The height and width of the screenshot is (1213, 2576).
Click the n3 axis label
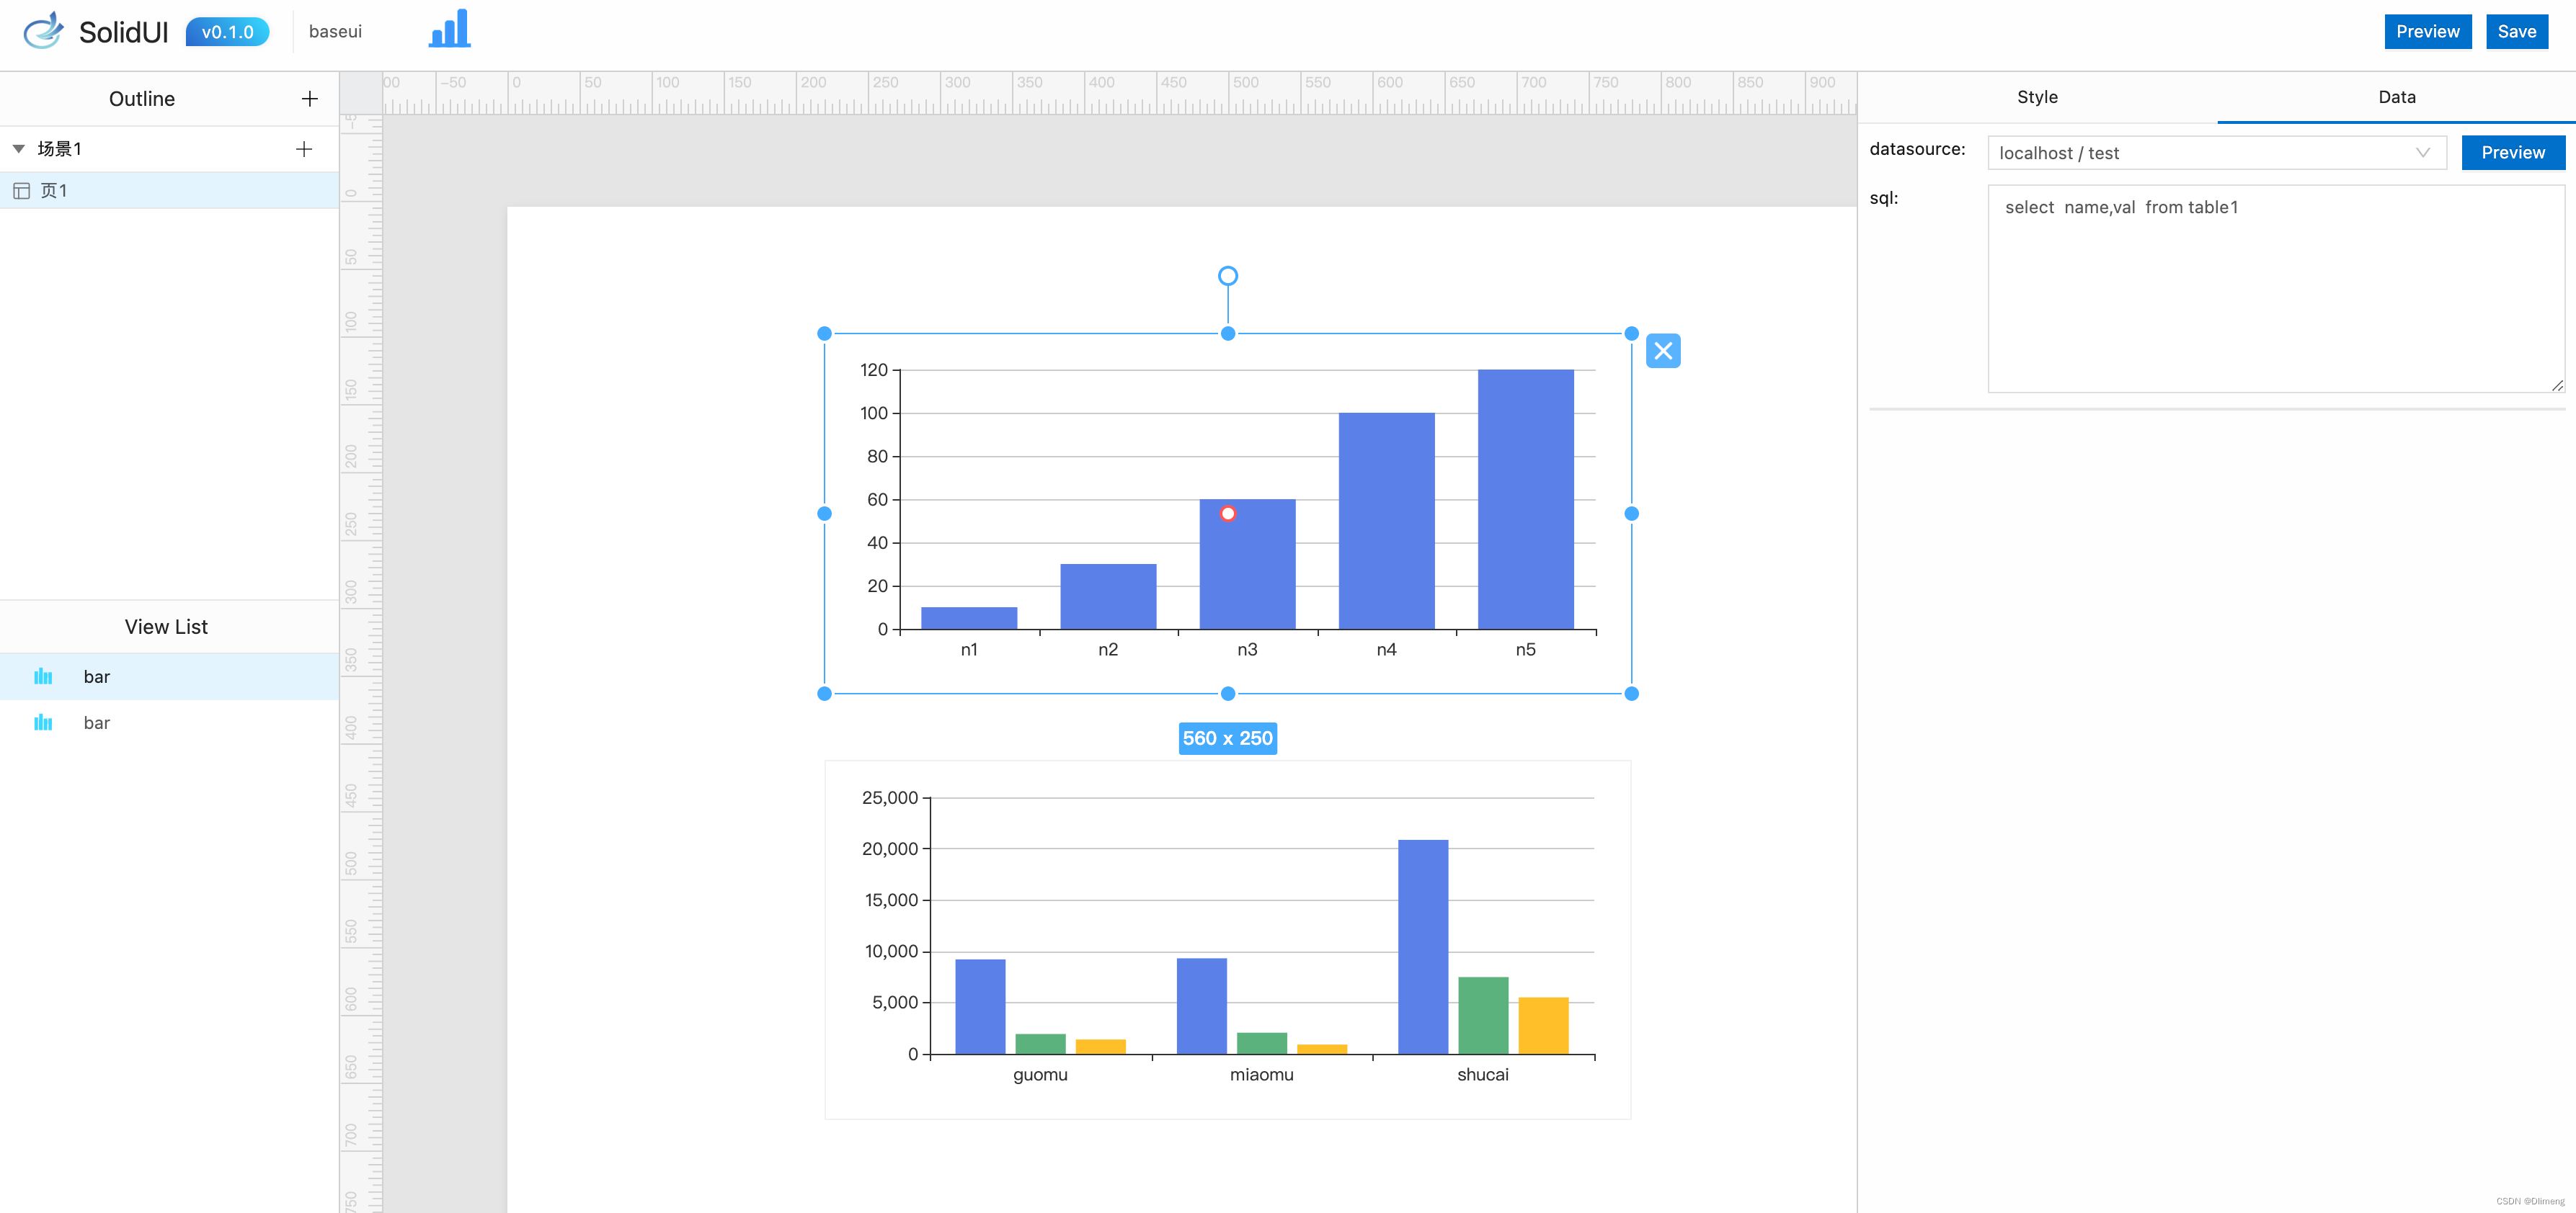click(x=1247, y=650)
